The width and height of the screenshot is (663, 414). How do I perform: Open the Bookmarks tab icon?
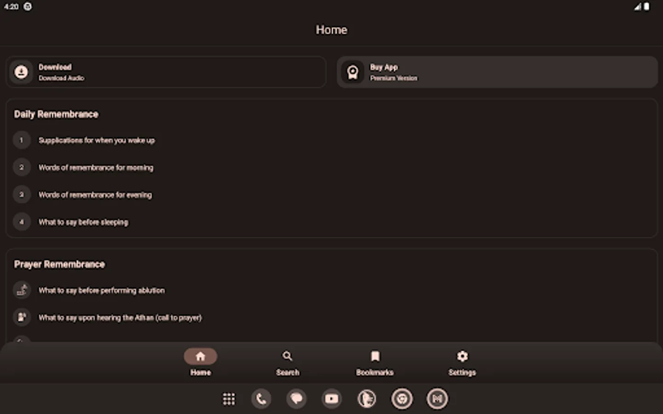click(x=375, y=356)
